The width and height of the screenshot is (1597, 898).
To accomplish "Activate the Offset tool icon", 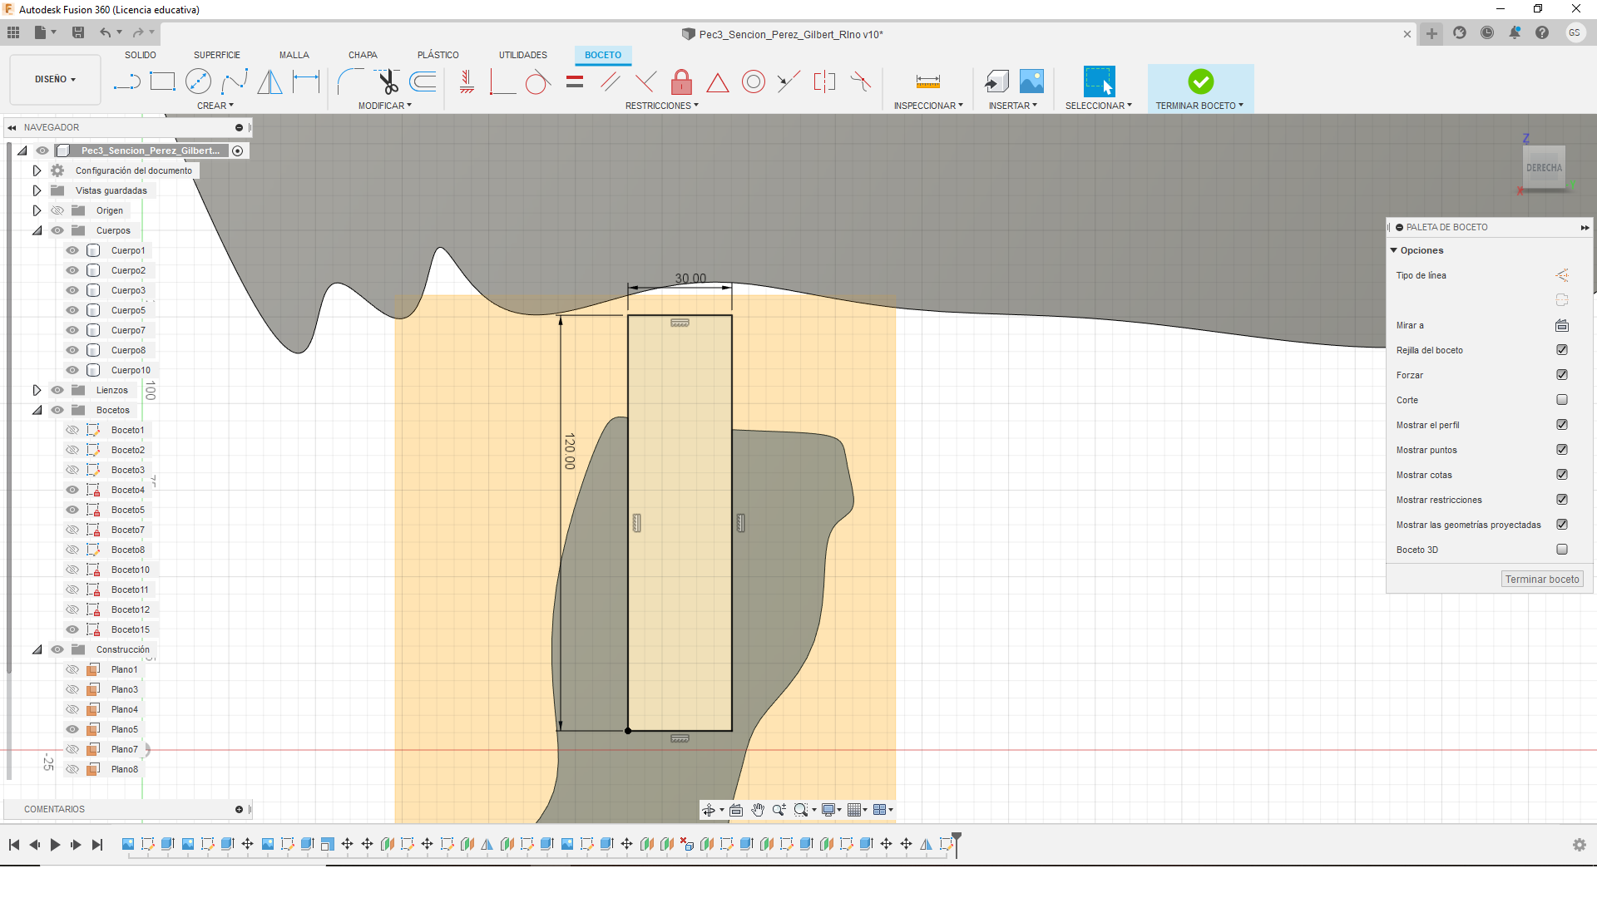I will coord(423,81).
